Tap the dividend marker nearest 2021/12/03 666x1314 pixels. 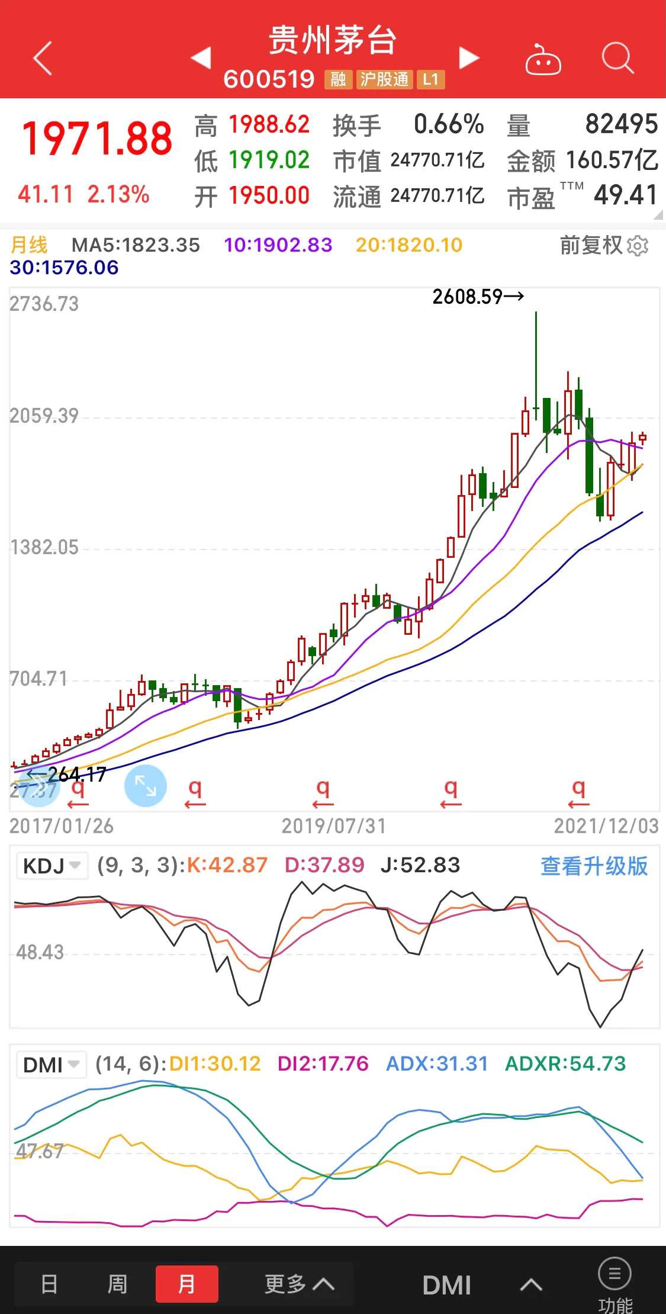coord(578,794)
